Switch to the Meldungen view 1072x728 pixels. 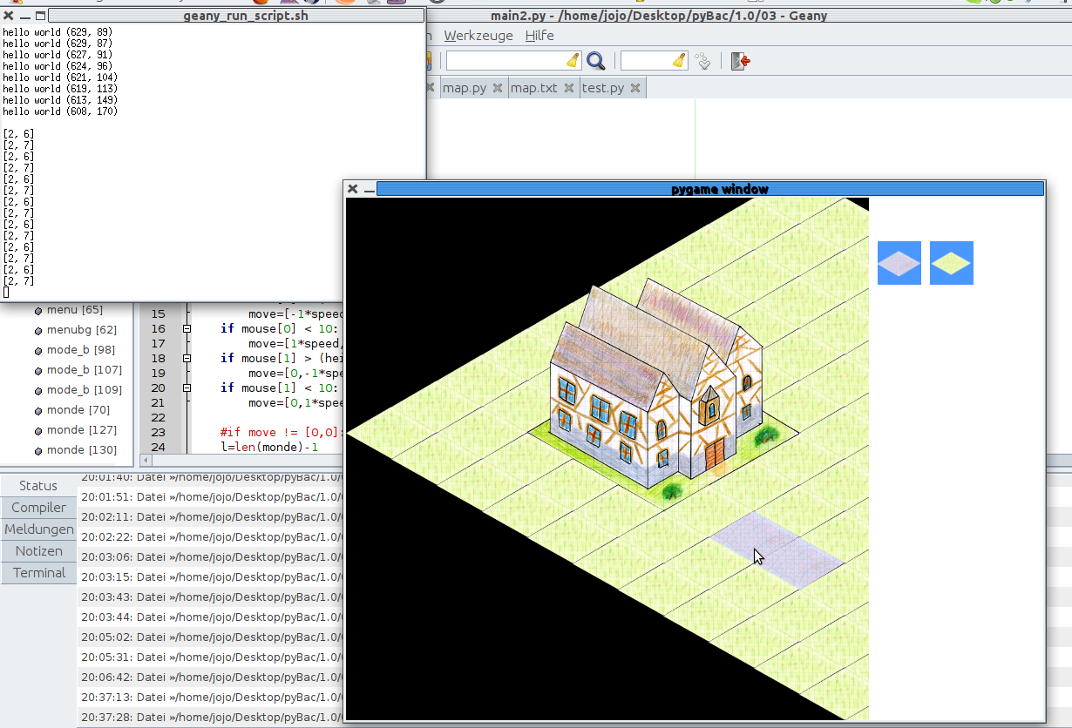38,529
